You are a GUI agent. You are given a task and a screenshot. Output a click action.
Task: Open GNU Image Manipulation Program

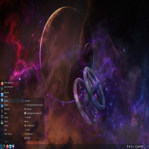click(x=34, y=105)
